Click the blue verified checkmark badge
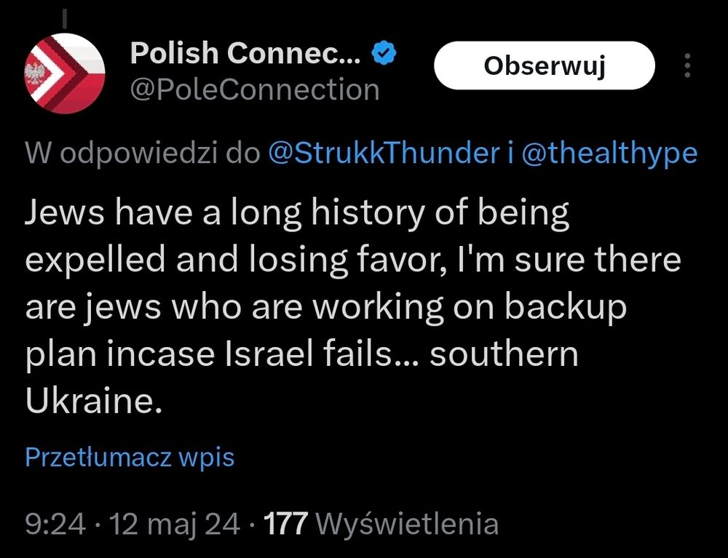The height and width of the screenshot is (558, 728). coord(384,52)
